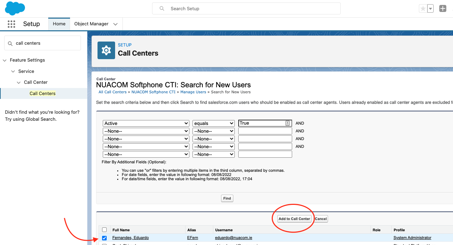Click the eduardo@nuacom.ie username link
The image size is (453, 245).
pos(234,238)
